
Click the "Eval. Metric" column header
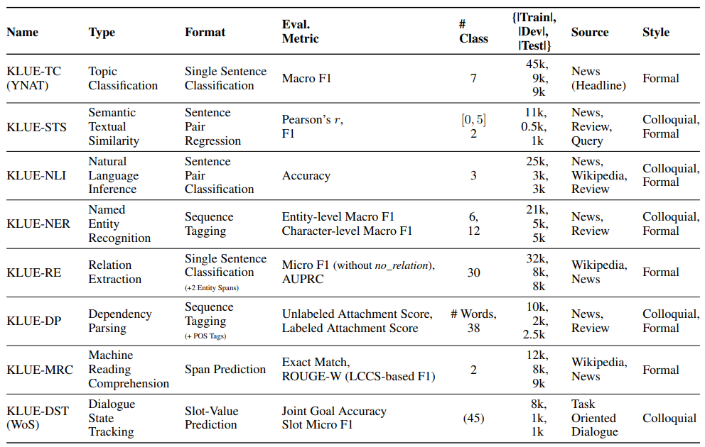[x=301, y=32]
